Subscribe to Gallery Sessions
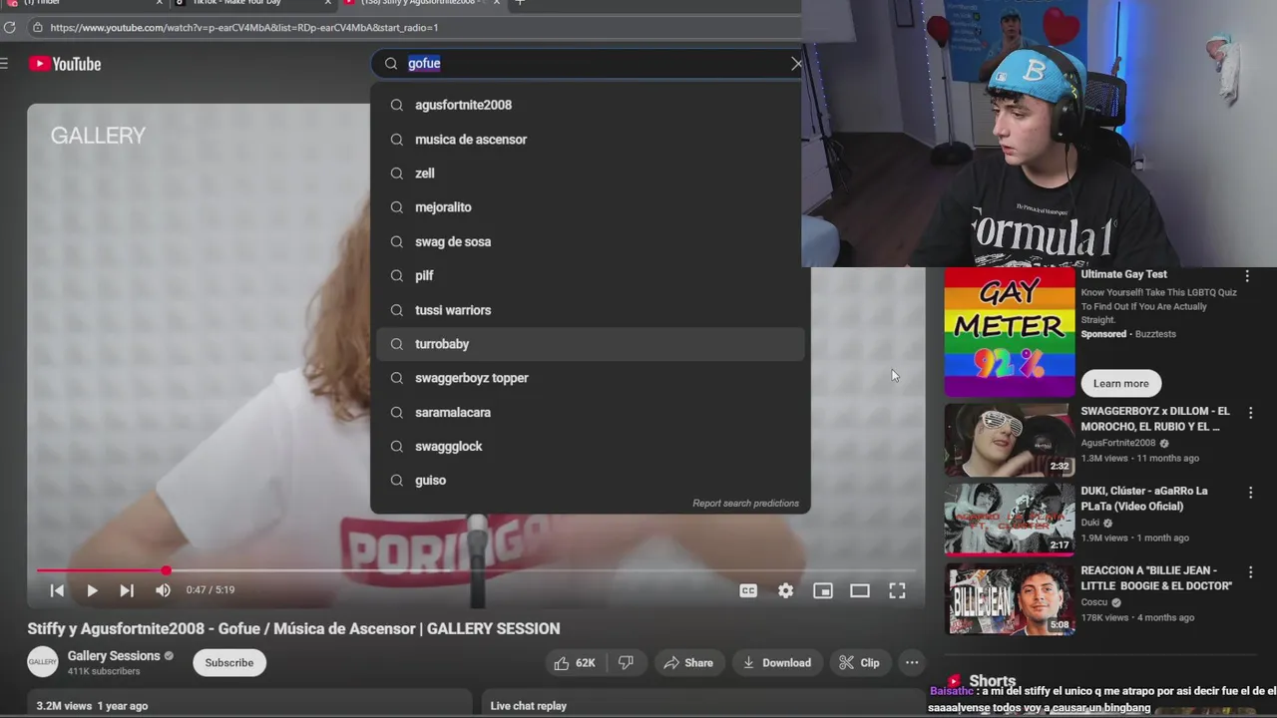Viewport: 1277px width, 718px height. (229, 663)
